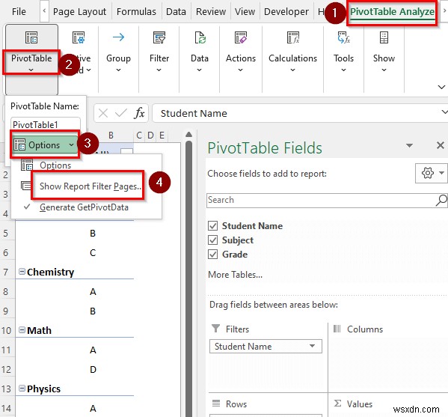Collapse the Chemistry group
Image resolution: width=448 pixels, height=417 pixels.
22,272
